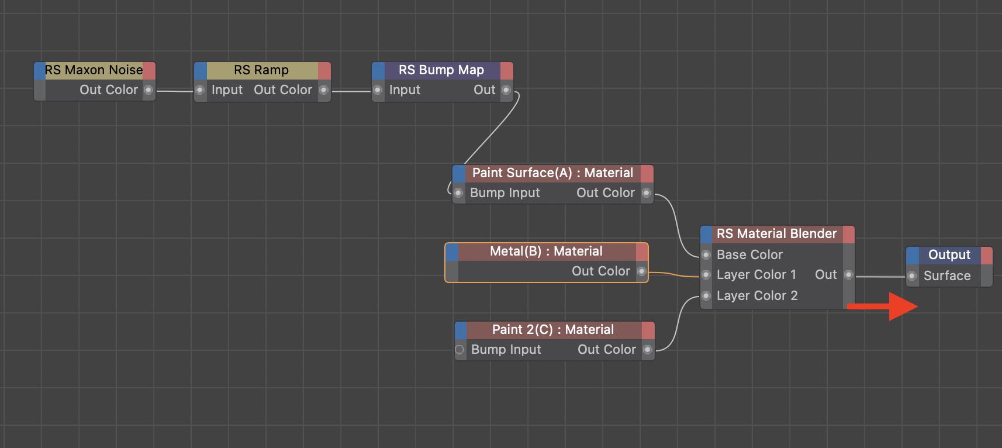Click blue left corner of RS Ramp node

[x=201, y=71]
